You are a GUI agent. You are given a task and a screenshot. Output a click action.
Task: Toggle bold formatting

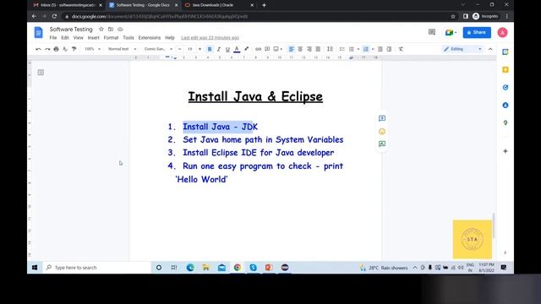pos(210,49)
